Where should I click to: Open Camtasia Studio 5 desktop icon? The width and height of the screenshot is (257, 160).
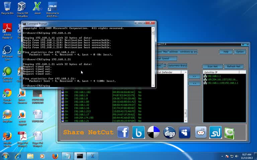pyautogui.click(x=7, y=74)
